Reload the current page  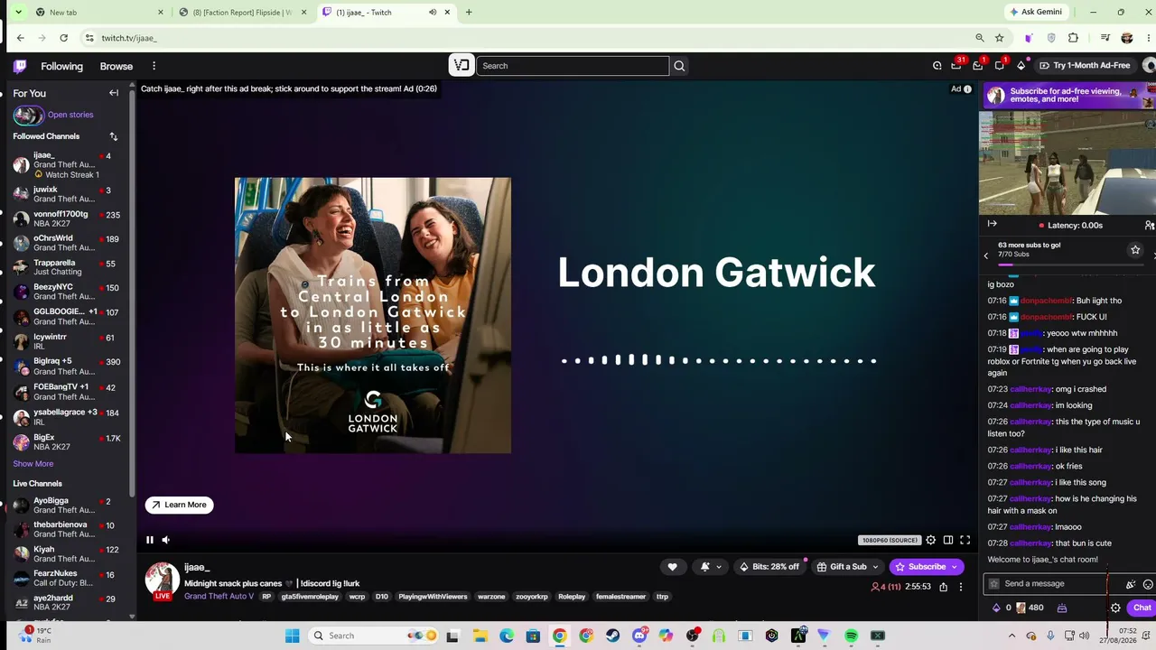tap(63, 38)
